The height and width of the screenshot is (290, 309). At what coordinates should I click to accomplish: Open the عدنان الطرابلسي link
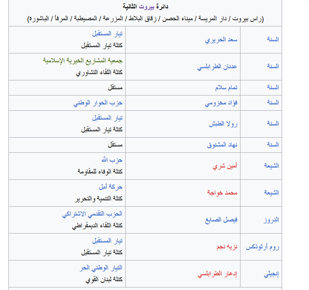217,67
